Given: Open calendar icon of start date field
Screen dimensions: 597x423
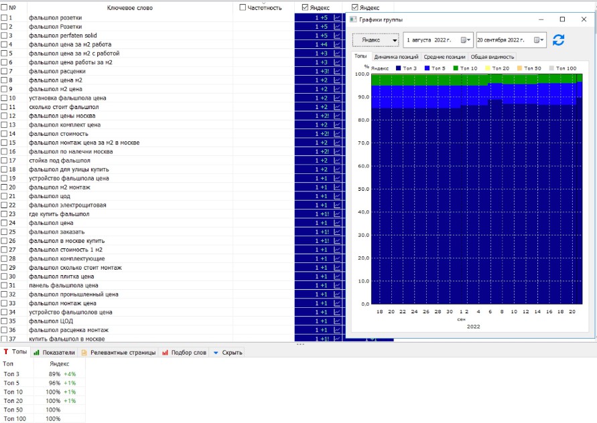Looking at the screenshot, I should tap(465, 40).
